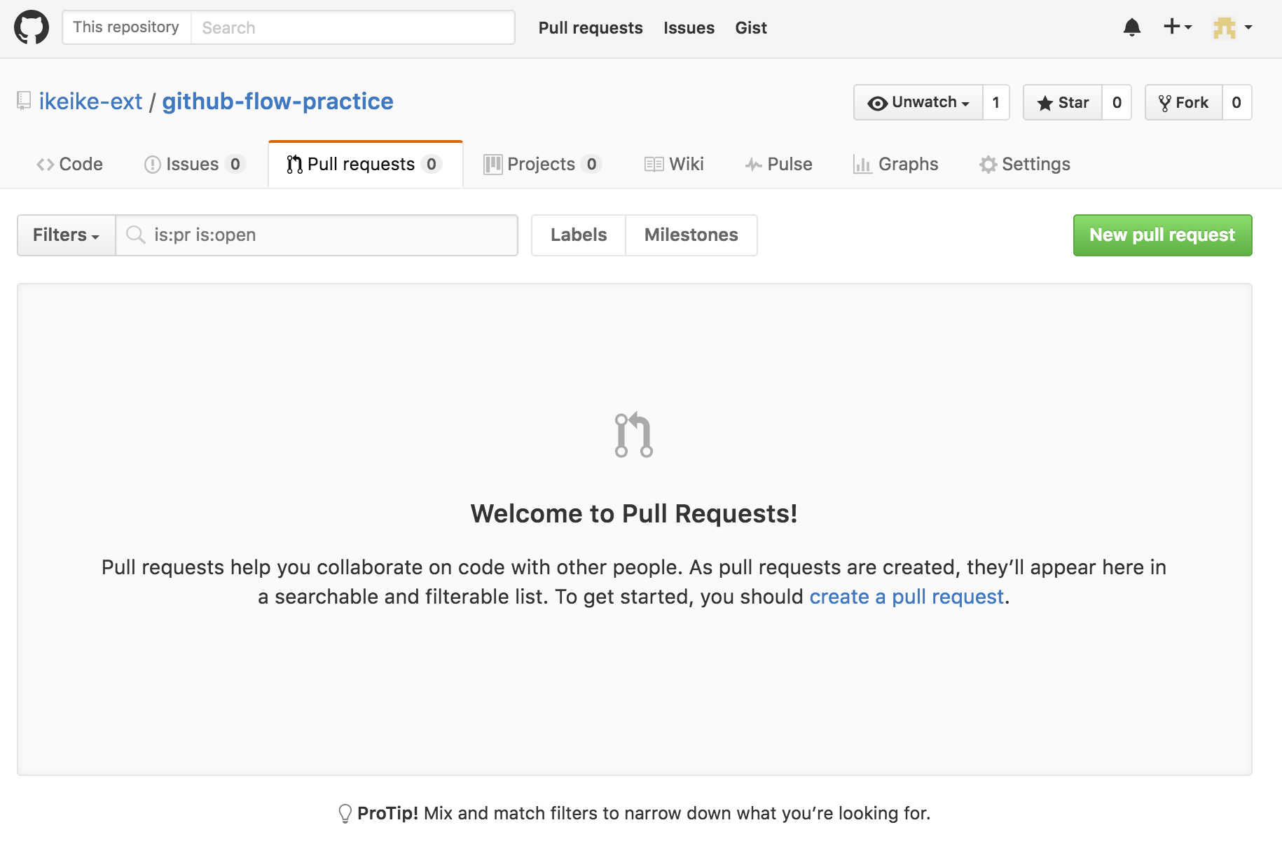Open the Graphs tab
The height and width of the screenshot is (846, 1282).
click(895, 164)
